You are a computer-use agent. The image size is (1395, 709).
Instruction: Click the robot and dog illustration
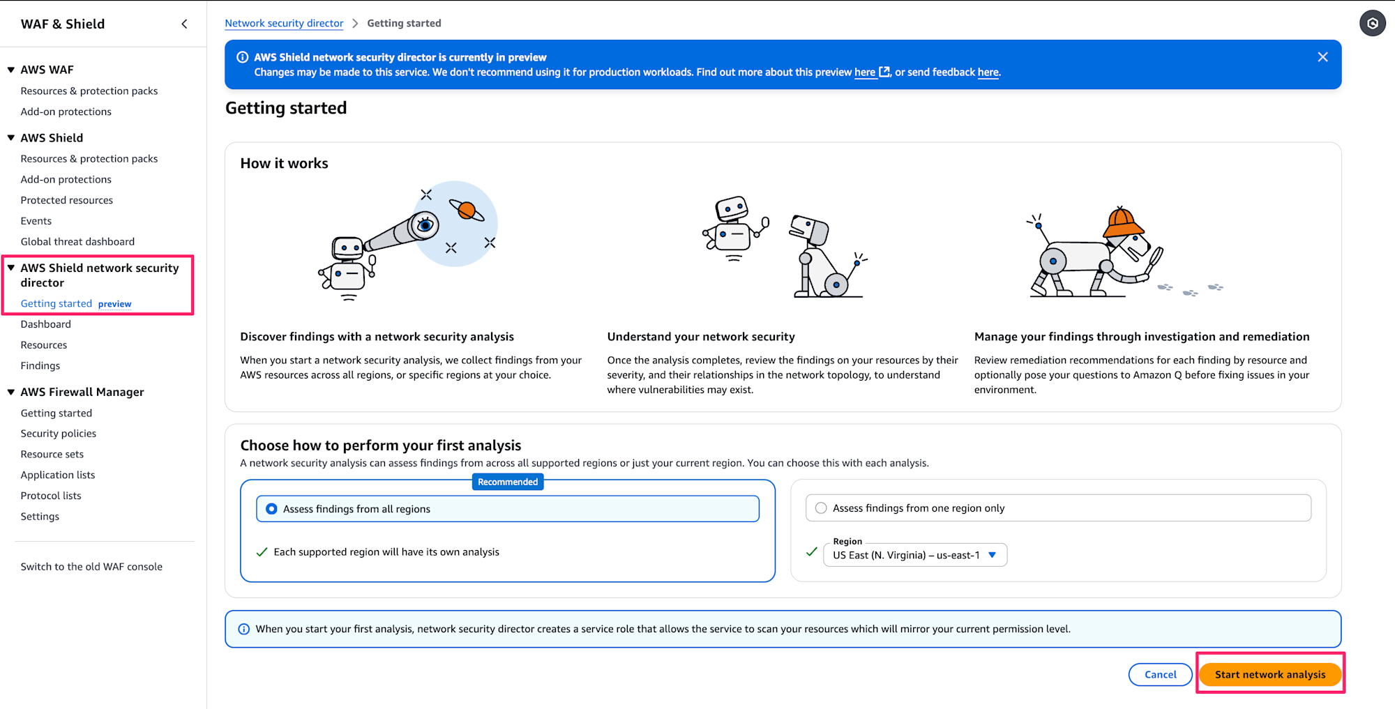[785, 247]
